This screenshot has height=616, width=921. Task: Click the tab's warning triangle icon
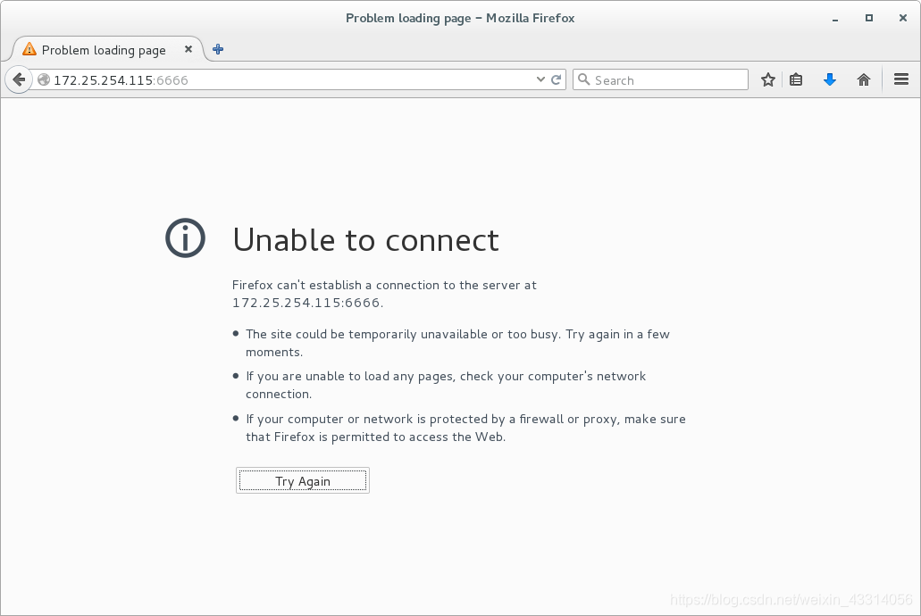coord(29,49)
